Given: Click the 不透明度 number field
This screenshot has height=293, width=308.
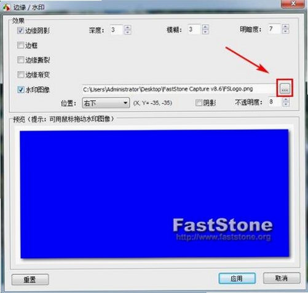Looking at the screenshot, I should click(x=275, y=102).
